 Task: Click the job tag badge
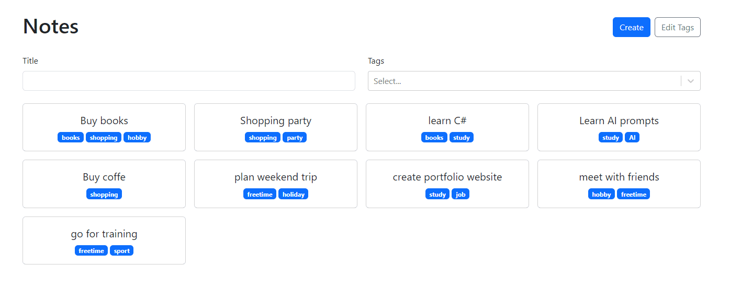tap(461, 195)
